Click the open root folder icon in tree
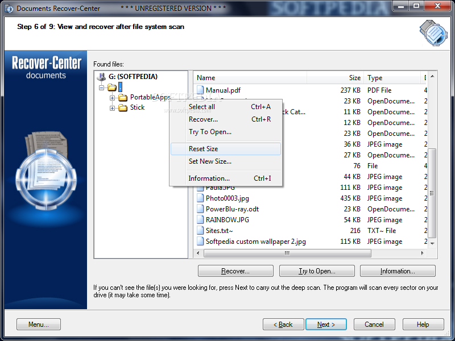Viewport: 455px width, 341px height. pos(111,87)
